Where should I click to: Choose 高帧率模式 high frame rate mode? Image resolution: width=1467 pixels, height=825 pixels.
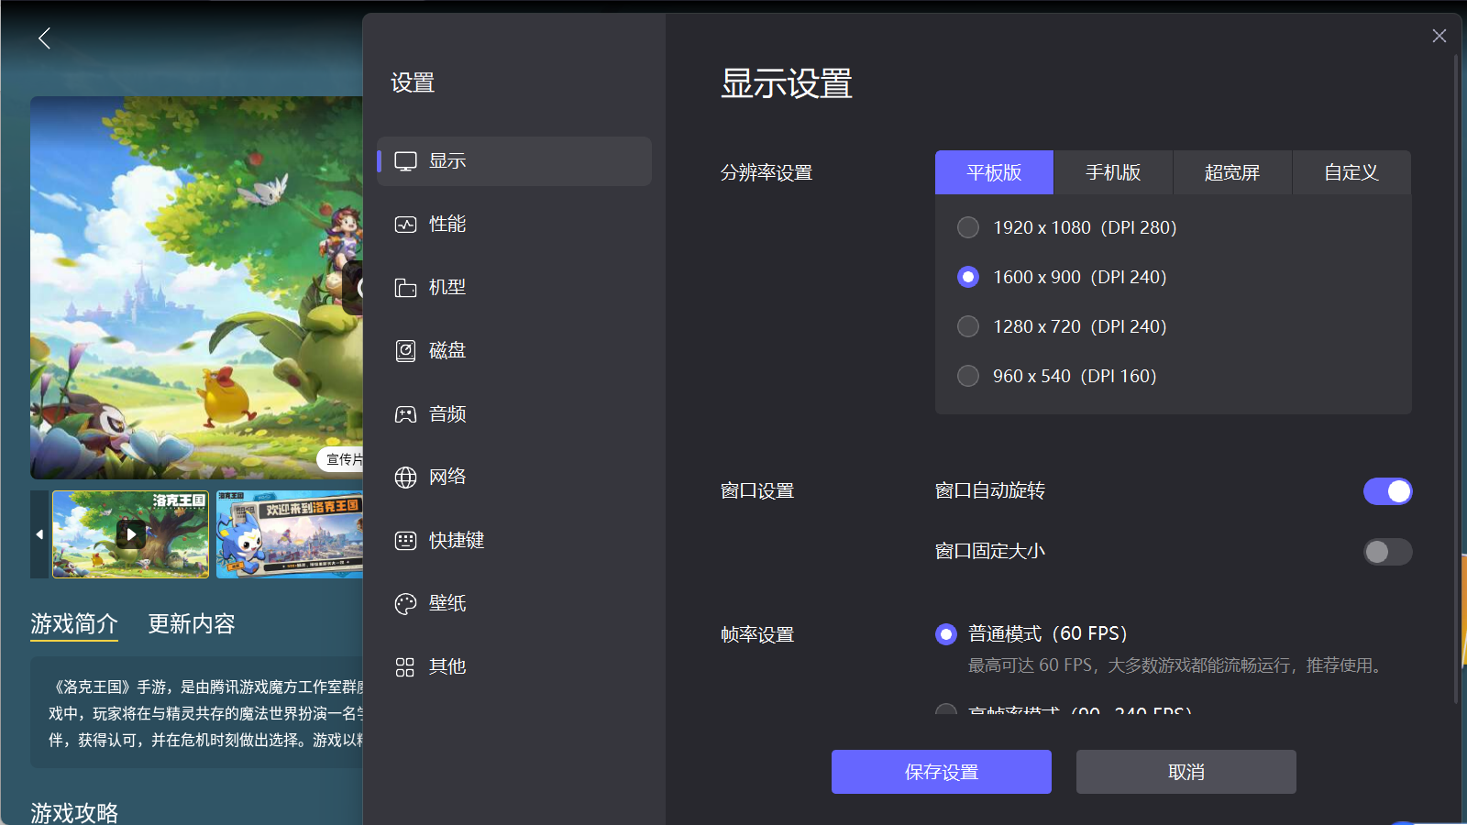(x=945, y=712)
